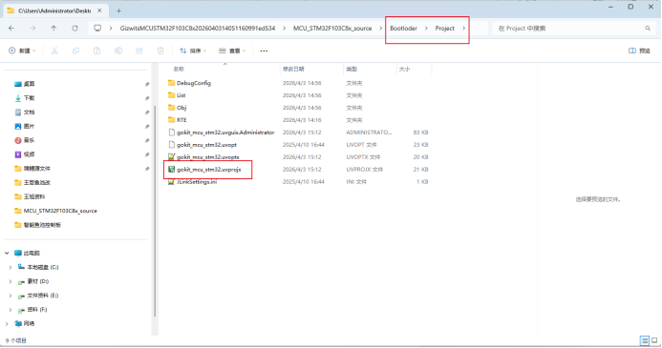This screenshot has height=348, width=662.
Task: Go to GizwitsMCUSTM32F103C8x breadcrumb segment
Action: (197, 29)
